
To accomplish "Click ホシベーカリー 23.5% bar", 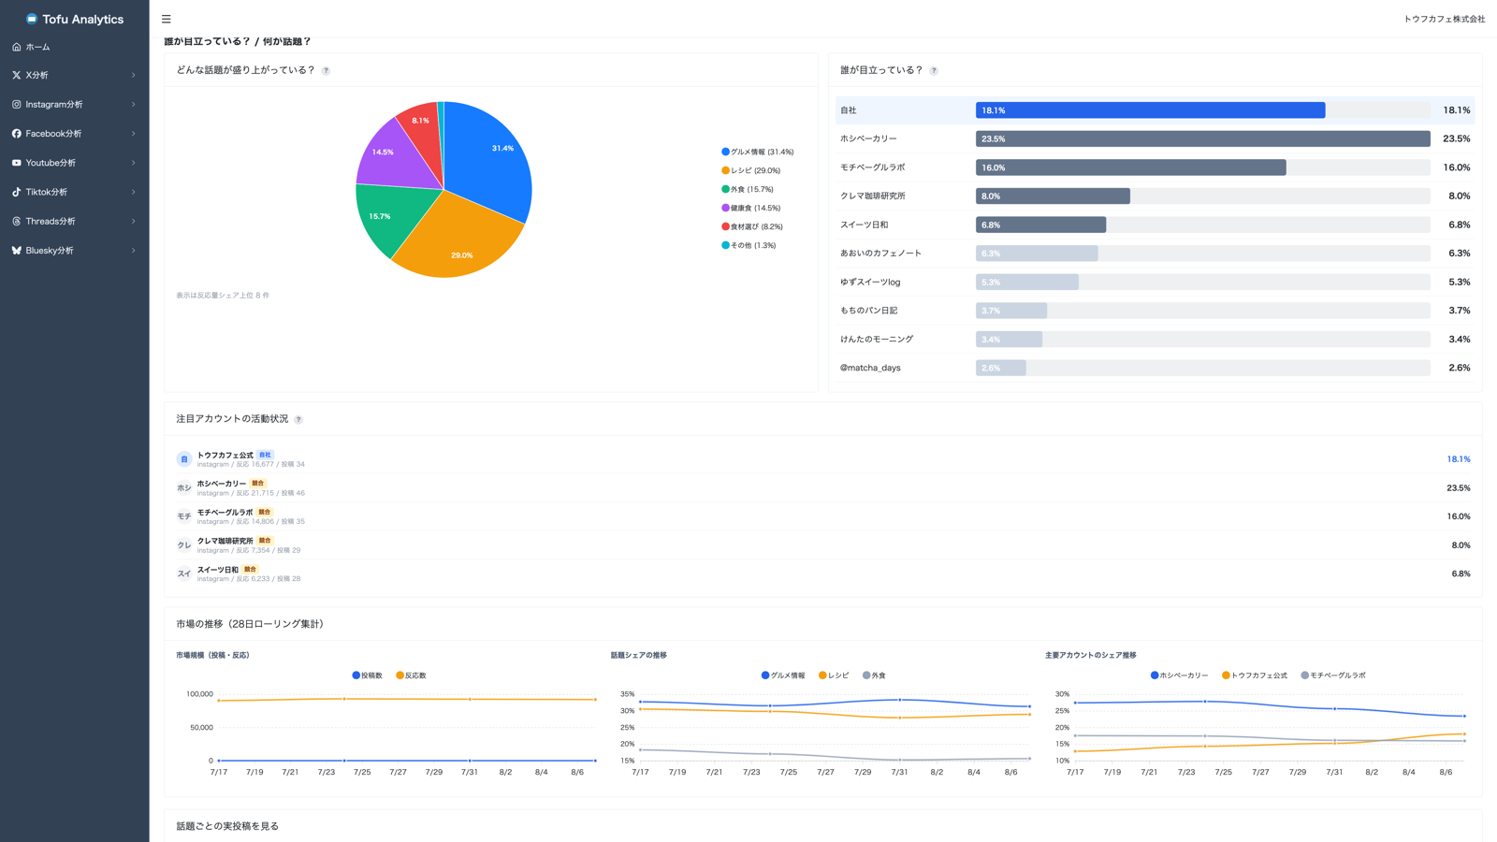I will click(x=1203, y=138).
